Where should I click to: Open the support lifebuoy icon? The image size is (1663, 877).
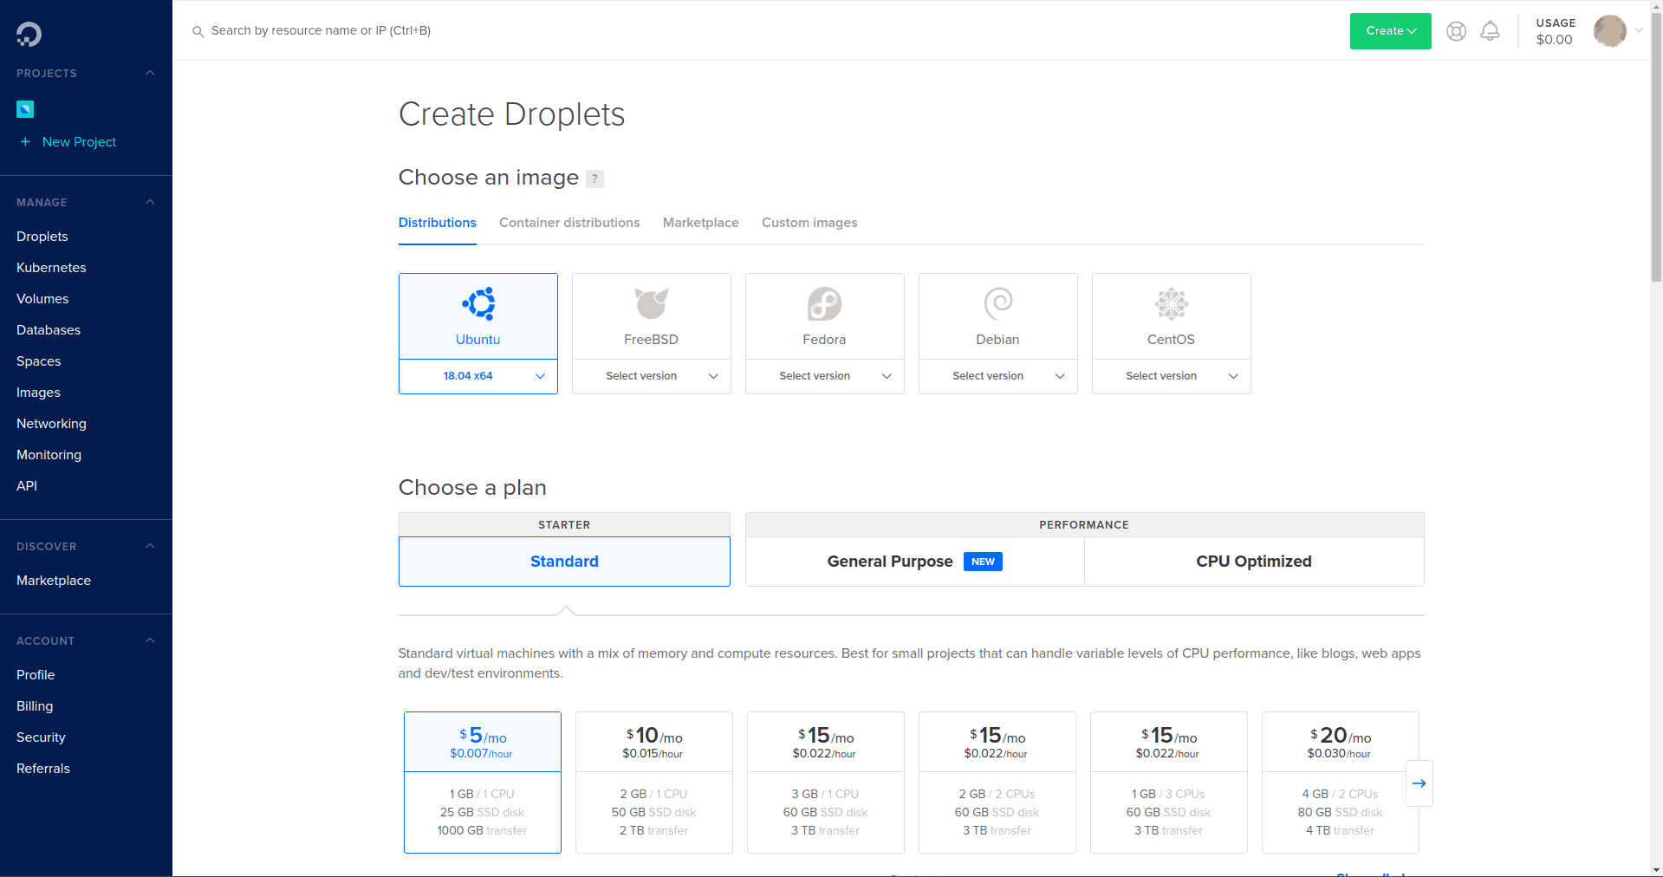(1456, 31)
